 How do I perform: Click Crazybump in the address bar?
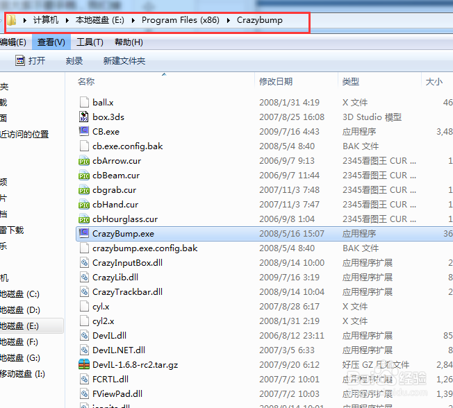pyautogui.click(x=260, y=20)
